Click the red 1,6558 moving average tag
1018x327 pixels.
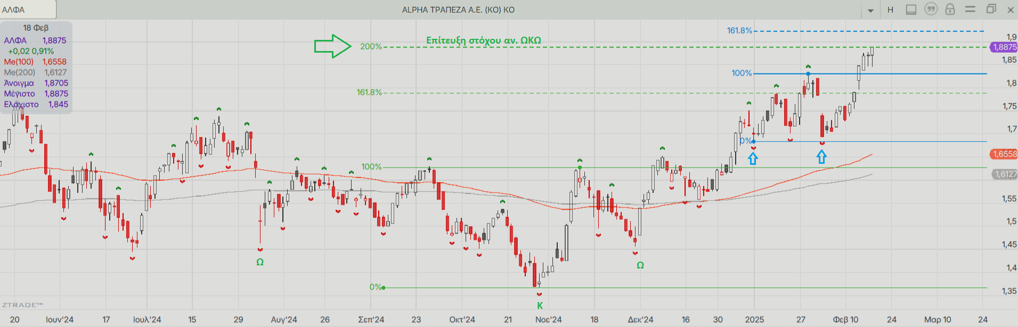pos(1004,154)
